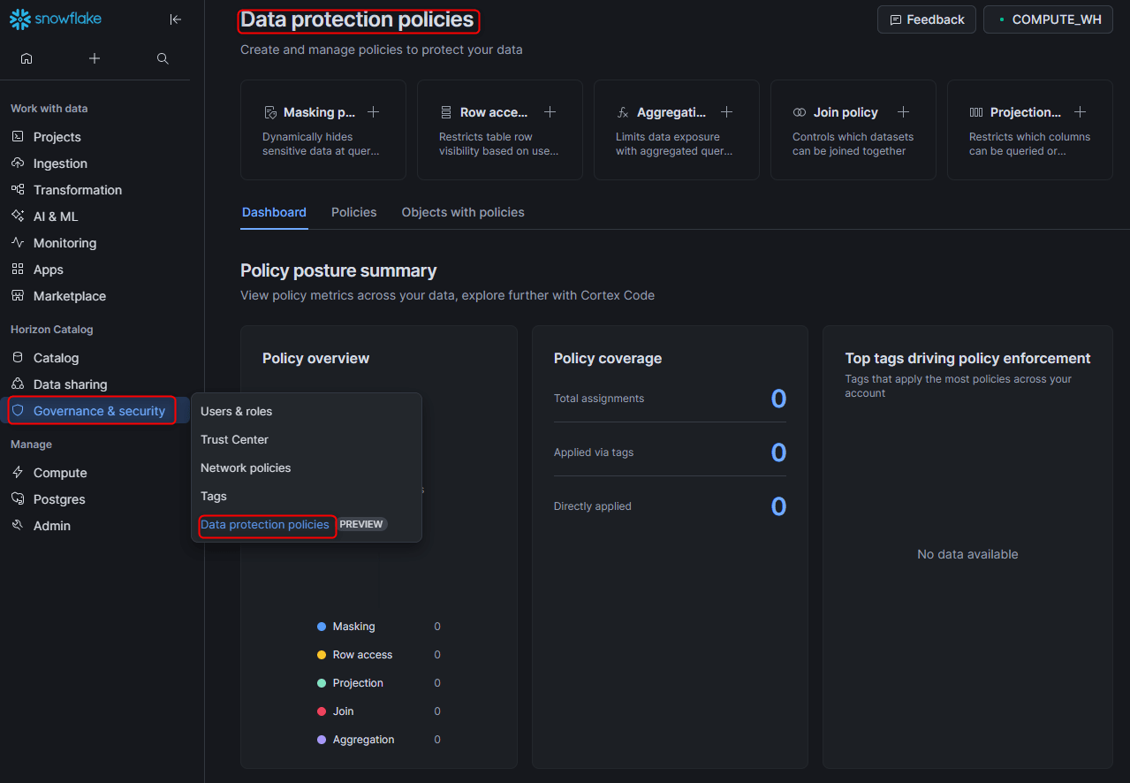Click the AI & ML sparkle icon
Viewport: 1130px width, 783px height.
pos(18,217)
